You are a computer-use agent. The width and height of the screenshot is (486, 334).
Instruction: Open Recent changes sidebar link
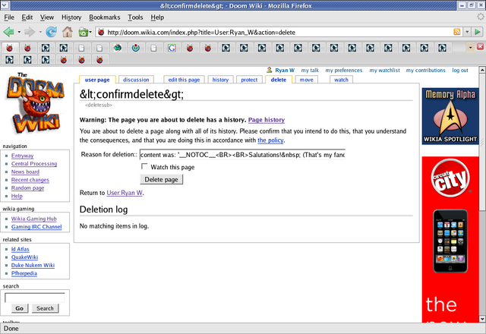[30, 180]
